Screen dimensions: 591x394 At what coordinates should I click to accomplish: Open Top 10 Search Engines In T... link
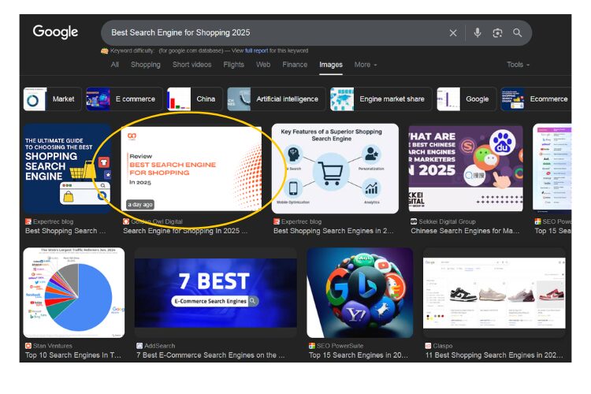pos(73,355)
